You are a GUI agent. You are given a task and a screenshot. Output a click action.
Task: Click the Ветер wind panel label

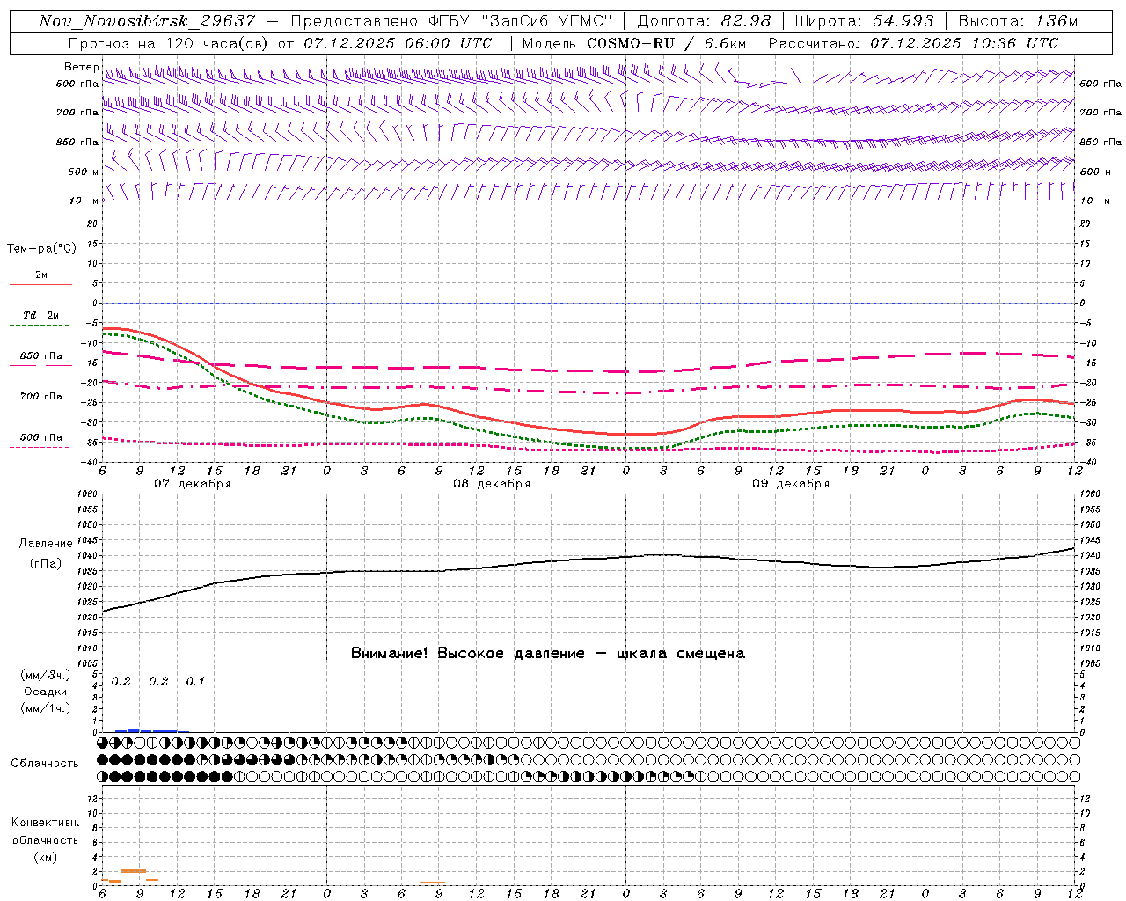pos(81,67)
